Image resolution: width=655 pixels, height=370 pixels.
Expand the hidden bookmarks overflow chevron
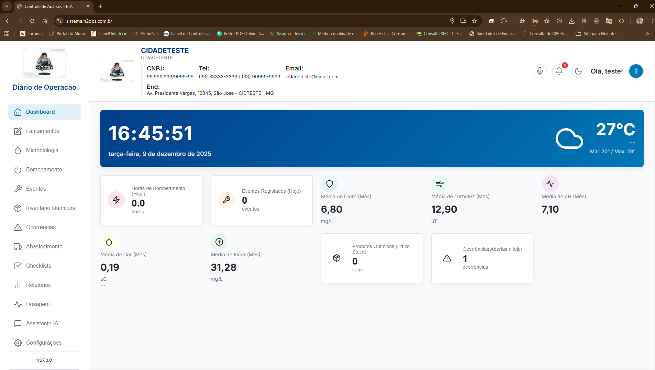click(x=647, y=33)
